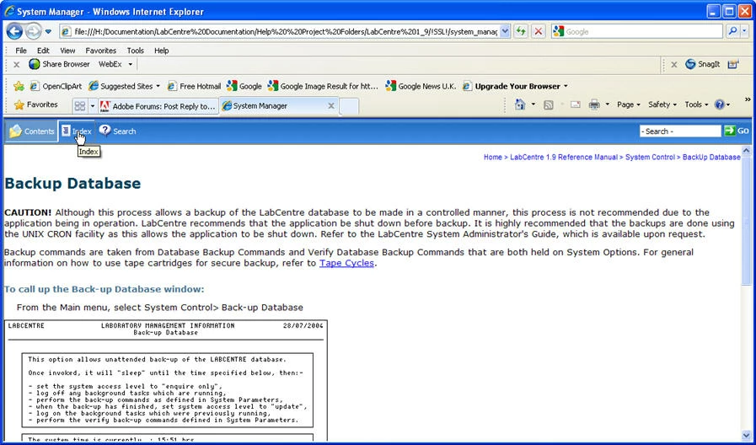Close the SnagIt toolbar with its X
This screenshot has height=445, width=756.
[x=674, y=64]
